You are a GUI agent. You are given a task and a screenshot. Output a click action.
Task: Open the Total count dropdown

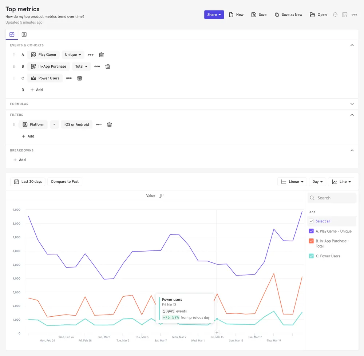[81, 66]
